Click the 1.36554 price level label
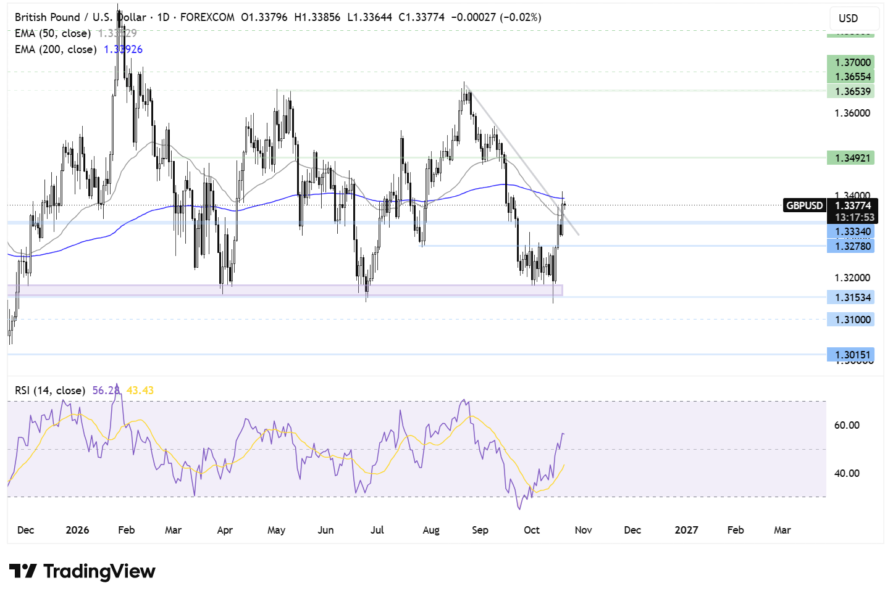This screenshot has width=893, height=599. [852, 76]
